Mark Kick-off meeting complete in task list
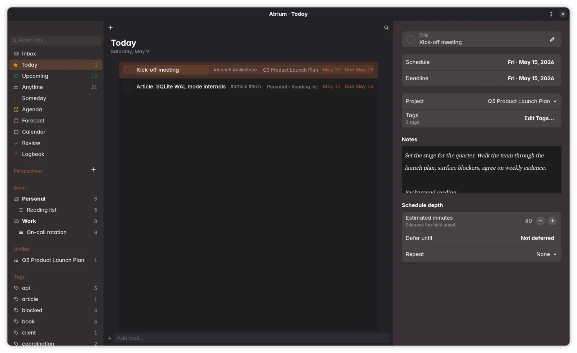577x353 pixels. point(128,70)
